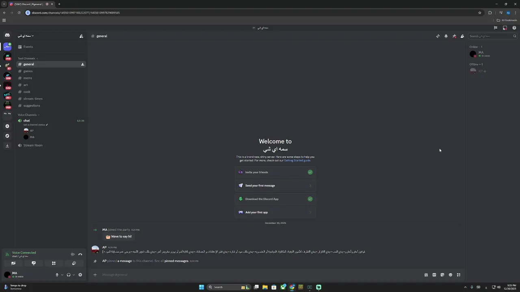This screenshot has height=292, width=520.
Task: Open the server with 558 badge
Action: pos(7,76)
